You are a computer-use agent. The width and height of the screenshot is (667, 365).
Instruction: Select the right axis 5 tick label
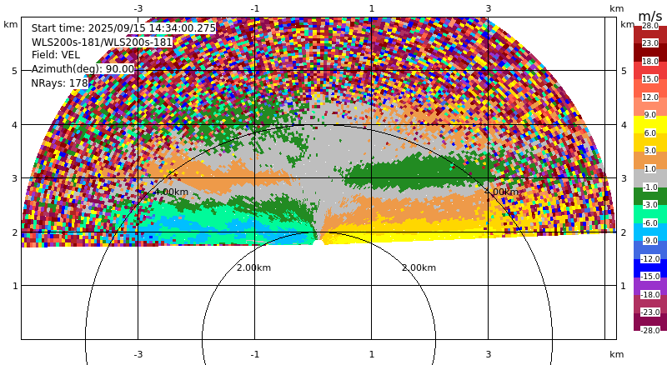[x=624, y=71]
